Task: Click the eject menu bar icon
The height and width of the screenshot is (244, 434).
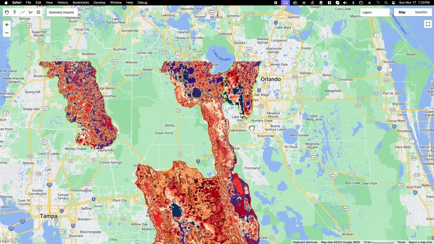Action: tap(369, 2)
